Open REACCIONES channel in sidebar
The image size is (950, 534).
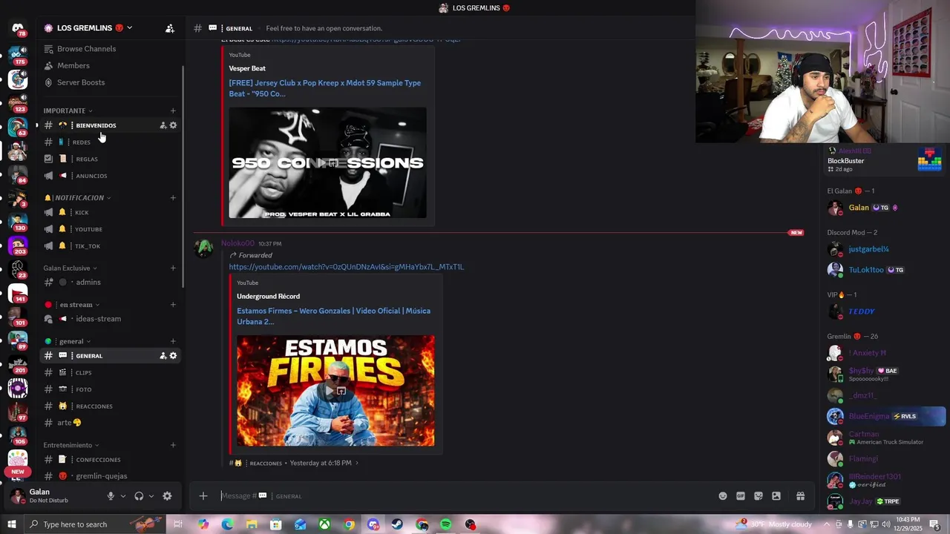coord(110,406)
